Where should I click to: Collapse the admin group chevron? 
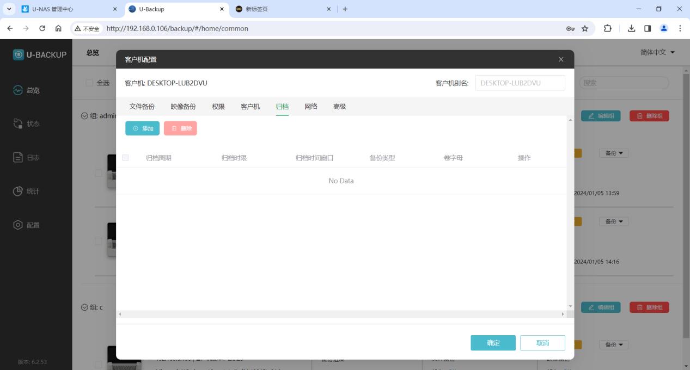tap(84, 116)
